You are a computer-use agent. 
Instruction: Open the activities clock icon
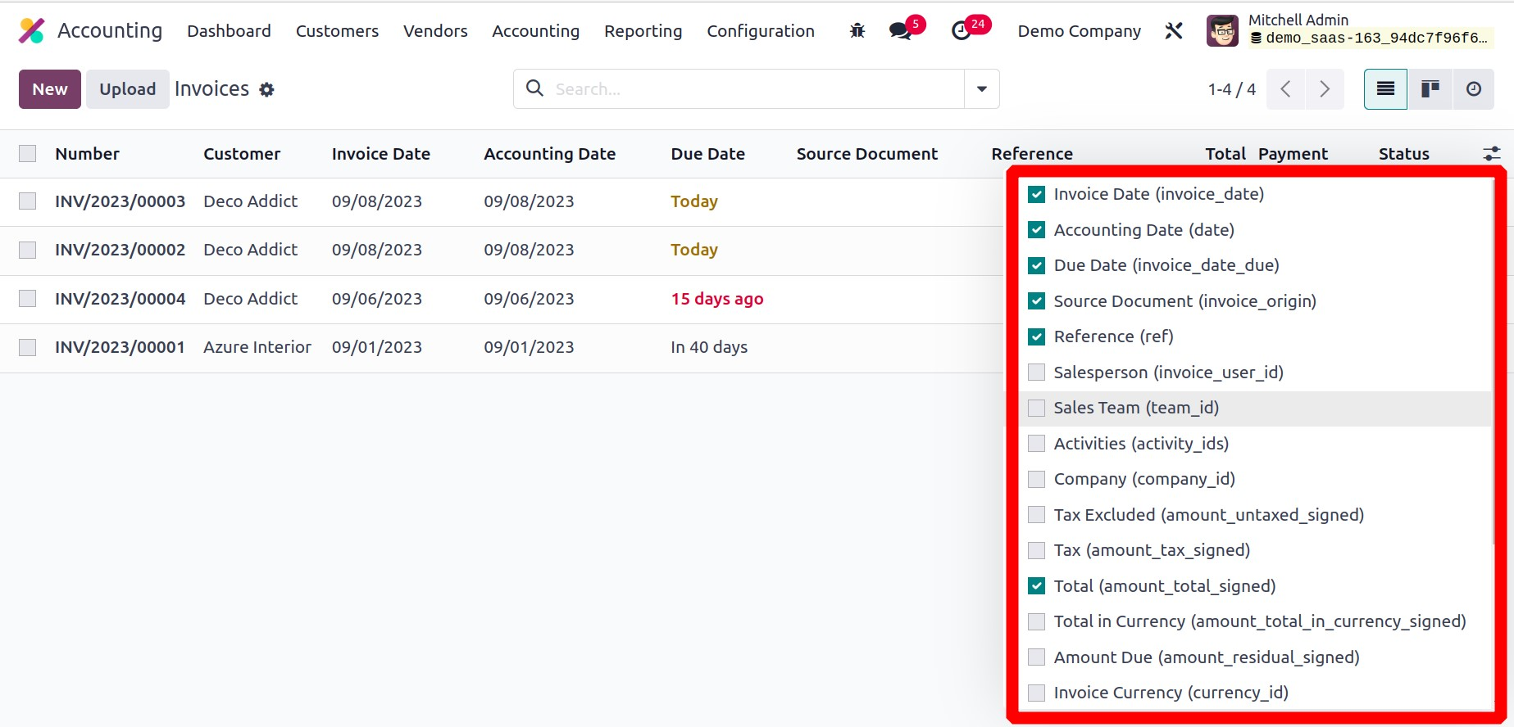(962, 31)
